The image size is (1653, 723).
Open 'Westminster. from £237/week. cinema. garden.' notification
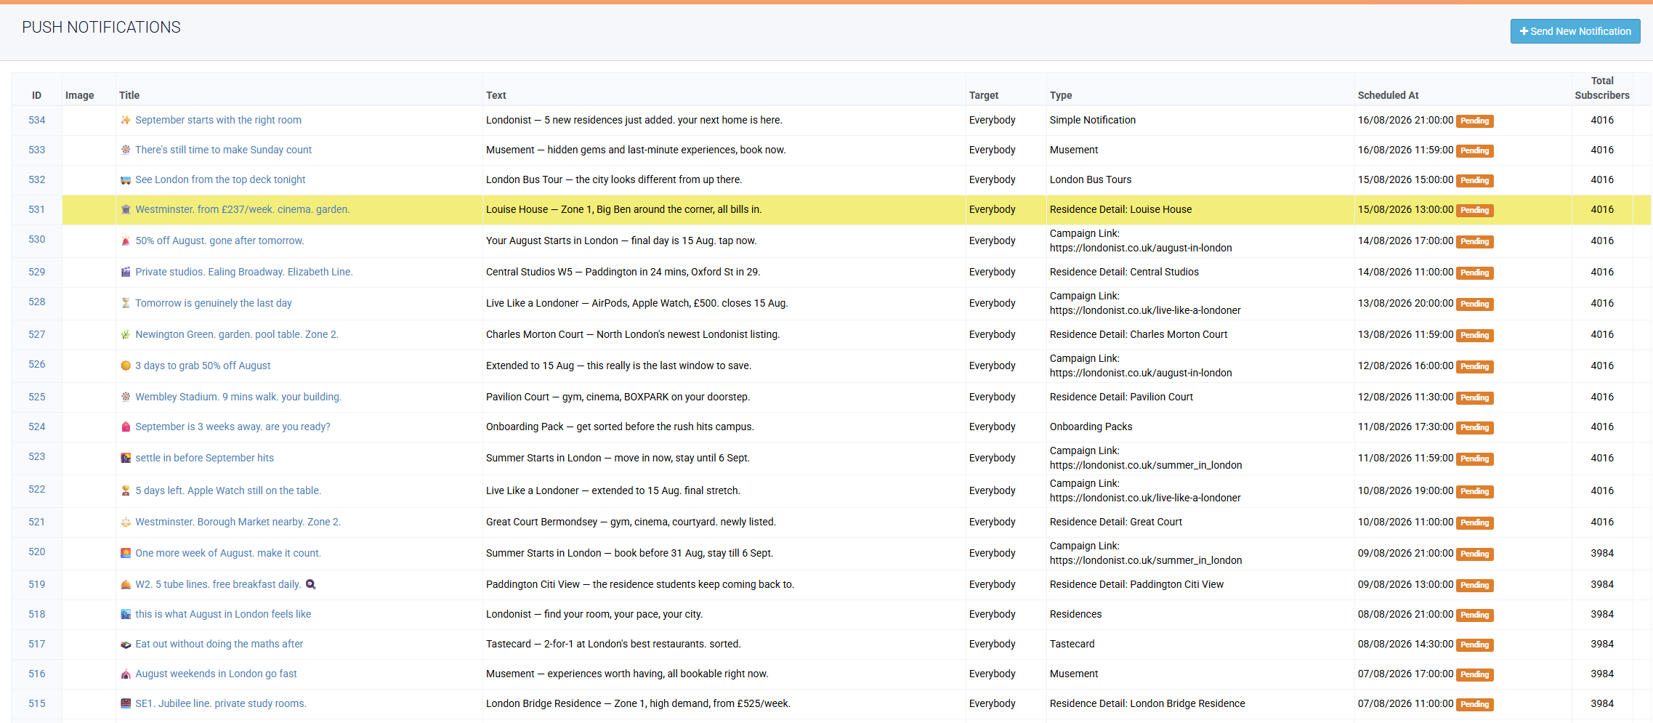(x=243, y=210)
